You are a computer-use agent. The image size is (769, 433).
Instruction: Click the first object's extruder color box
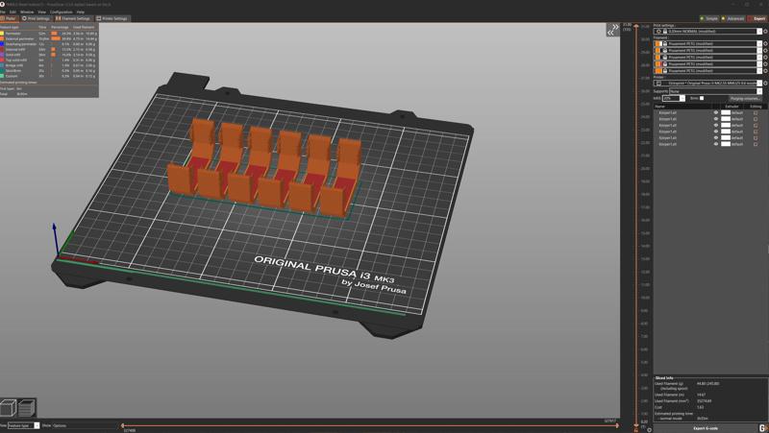click(726, 112)
